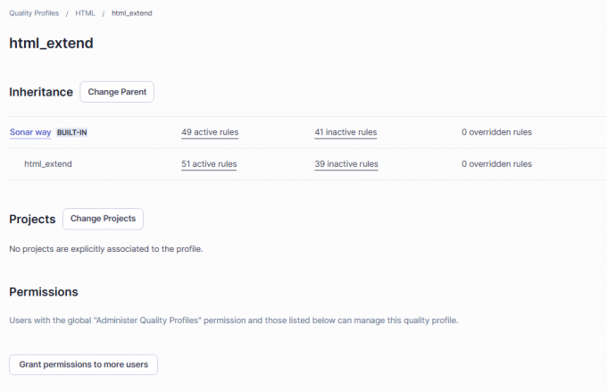Screen dimensions: 607x392
Task: Click html_extend's 0 overridden rules text
Action: click(496, 163)
